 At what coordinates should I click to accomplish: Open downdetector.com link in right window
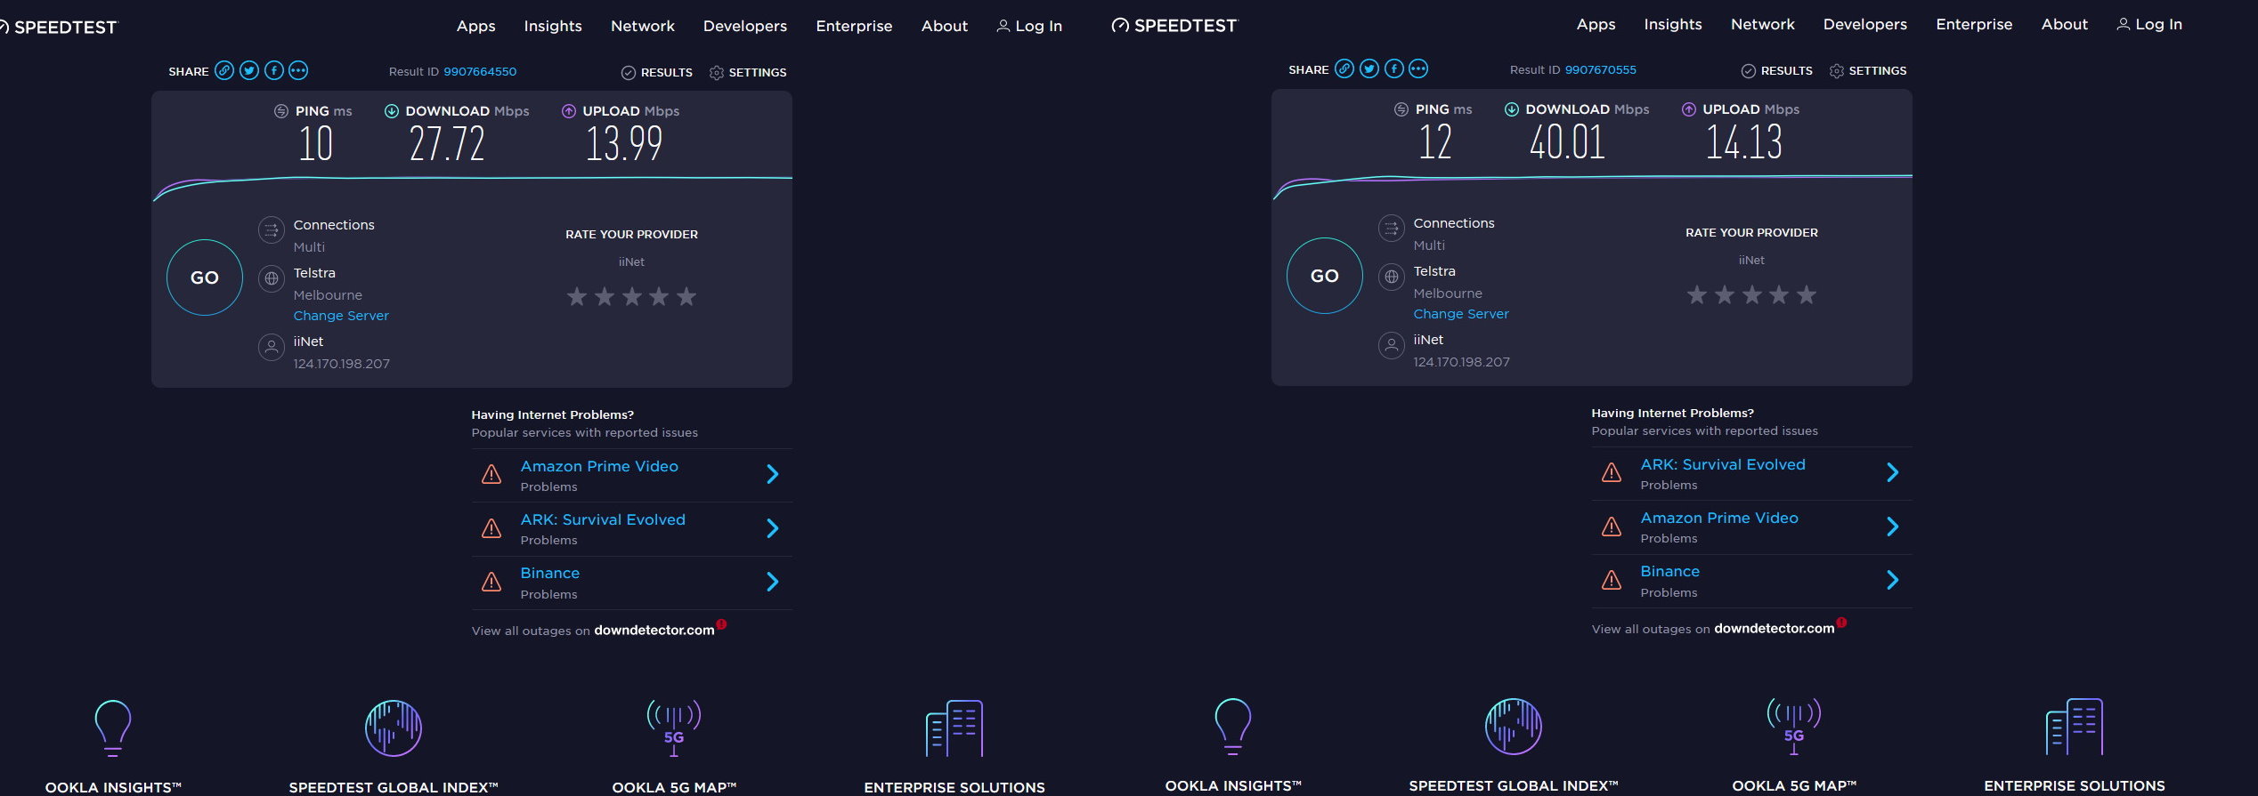pos(1775,629)
